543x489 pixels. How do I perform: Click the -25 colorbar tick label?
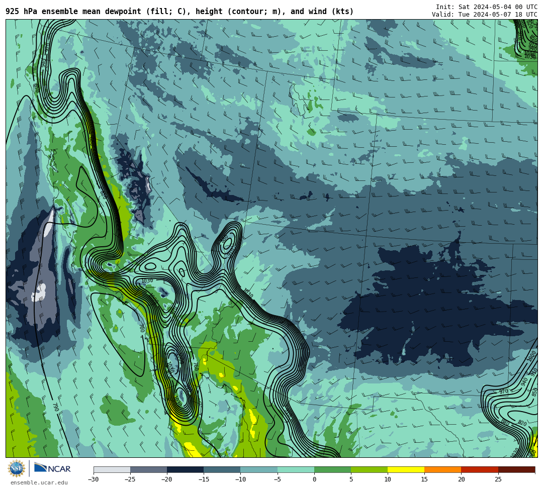(x=130, y=479)
